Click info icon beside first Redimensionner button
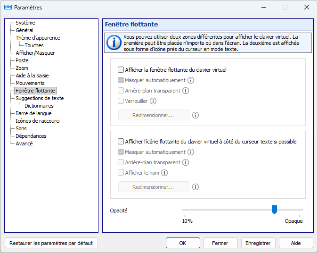The image size is (318, 253). point(196,115)
